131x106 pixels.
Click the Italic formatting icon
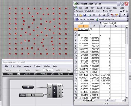[124, 15]
